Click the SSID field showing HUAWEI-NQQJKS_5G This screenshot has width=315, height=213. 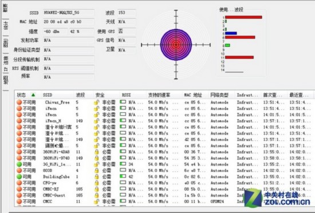click(x=69, y=13)
